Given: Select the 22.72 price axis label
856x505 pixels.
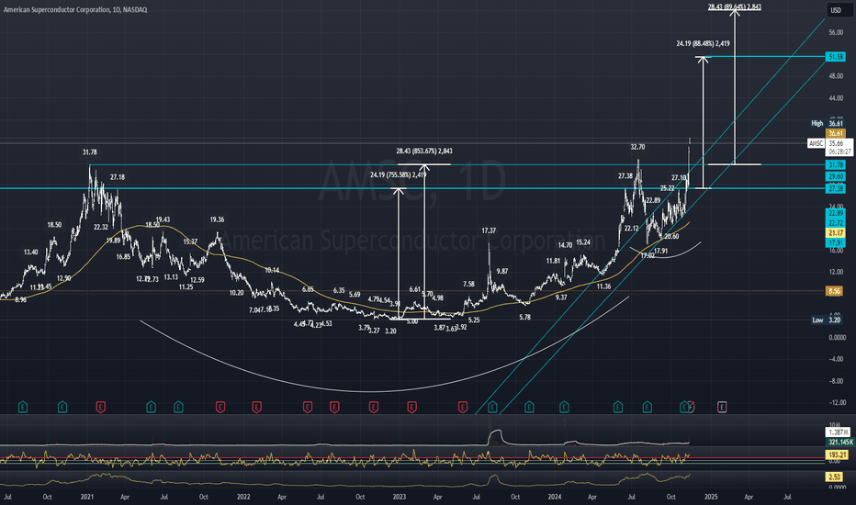Looking at the screenshot, I should tap(835, 223).
